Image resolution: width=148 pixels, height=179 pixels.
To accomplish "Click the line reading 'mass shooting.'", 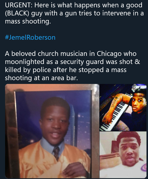I will [x=28, y=21].
